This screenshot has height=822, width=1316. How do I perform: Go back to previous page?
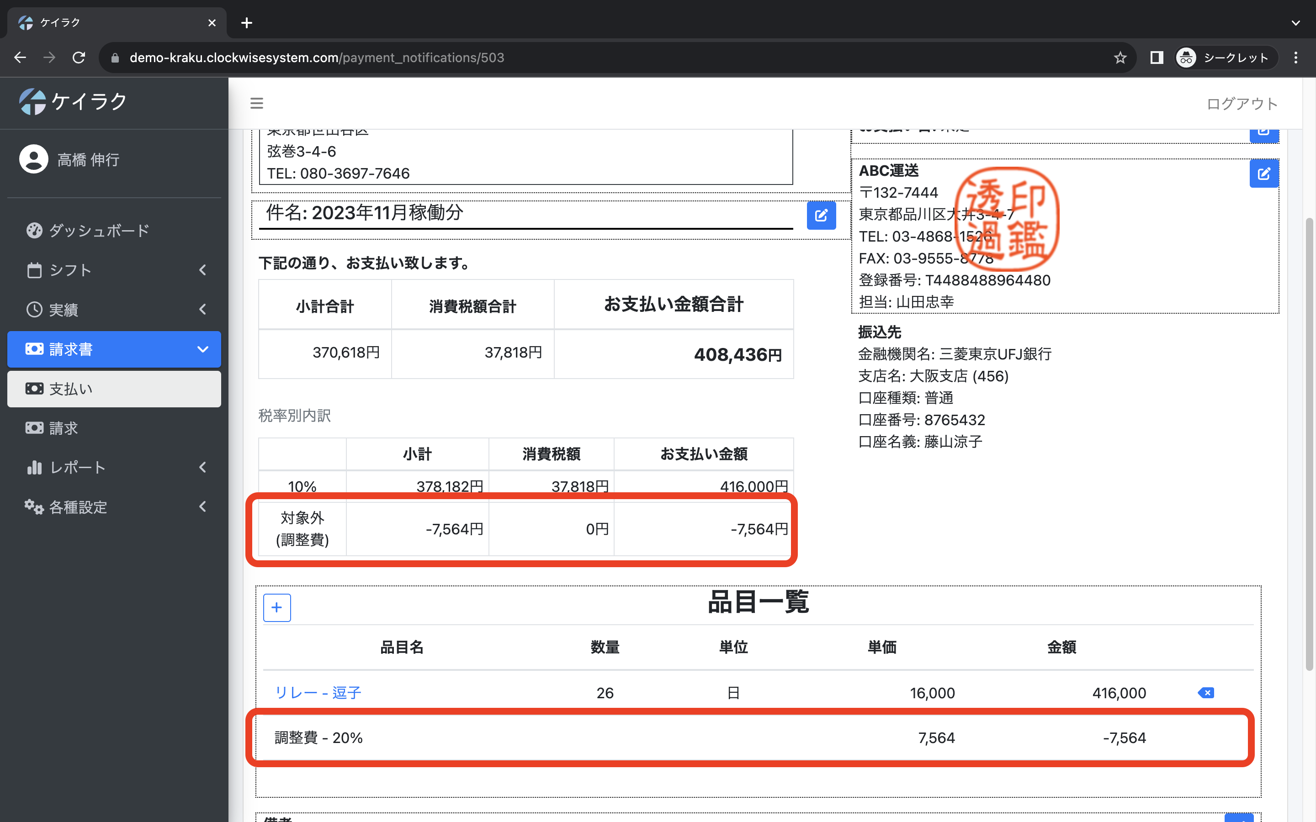(x=20, y=58)
